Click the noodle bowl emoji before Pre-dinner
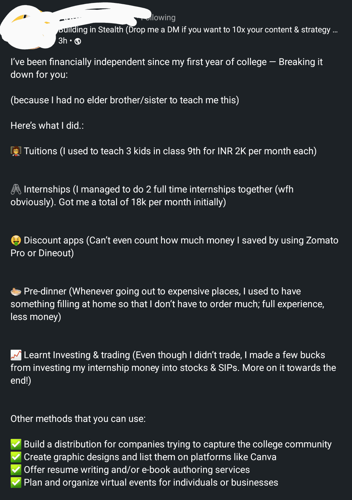 click(x=16, y=292)
